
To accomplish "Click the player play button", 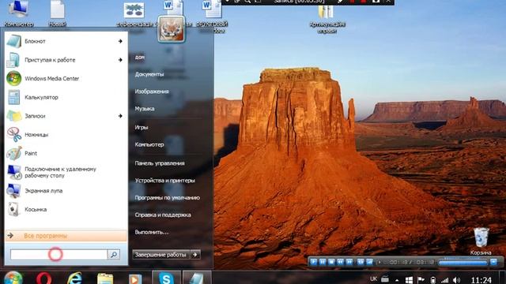I will 313,262.
